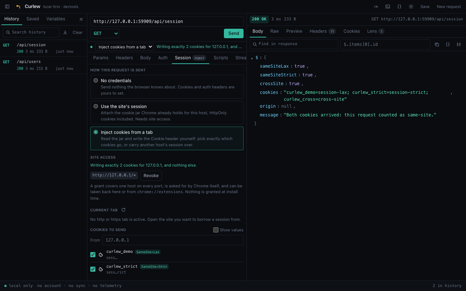Open the Lens tab
This screenshot has height=291, width=466.
coord(376,31)
